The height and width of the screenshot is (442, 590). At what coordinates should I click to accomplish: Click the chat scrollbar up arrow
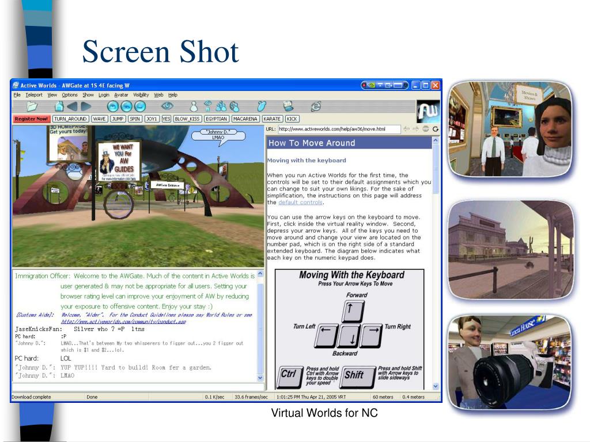pos(260,274)
